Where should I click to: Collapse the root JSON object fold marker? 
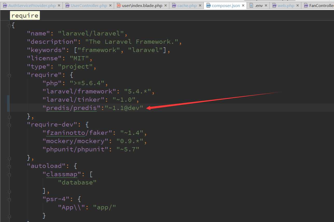(9, 26)
